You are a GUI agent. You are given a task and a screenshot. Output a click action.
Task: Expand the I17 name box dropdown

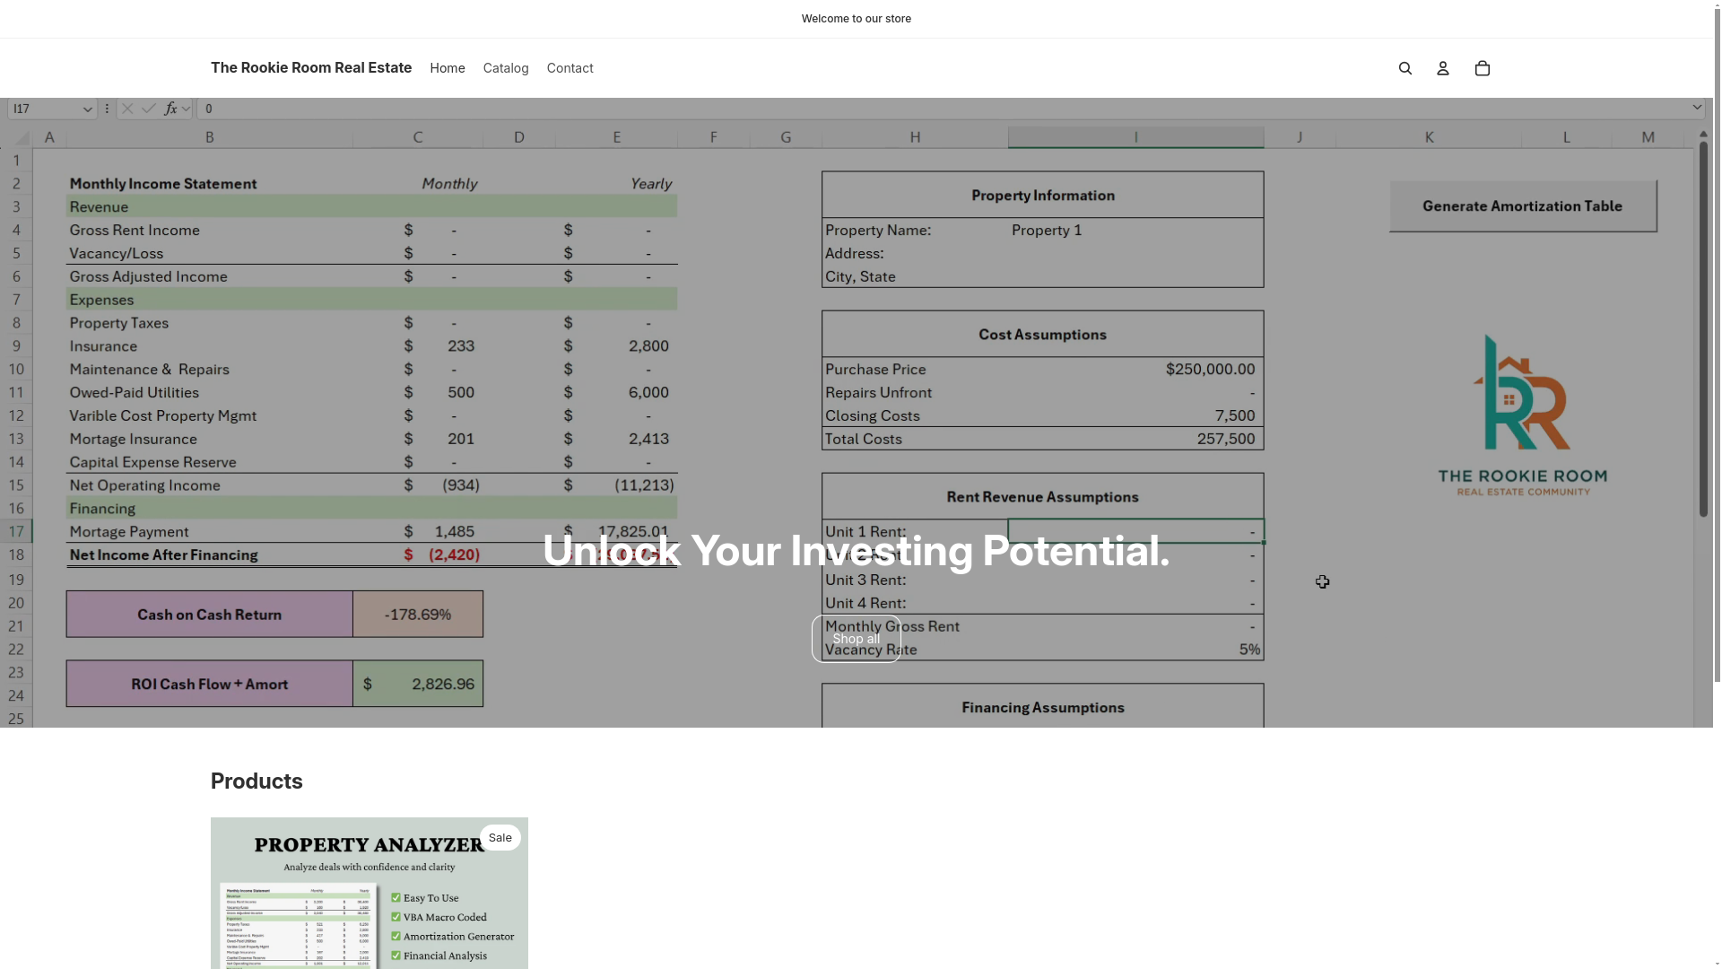tap(87, 109)
